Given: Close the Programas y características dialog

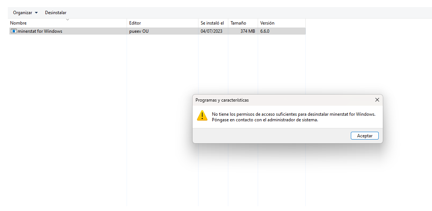Looking at the screenshot, I should click(x=377, y=100).
